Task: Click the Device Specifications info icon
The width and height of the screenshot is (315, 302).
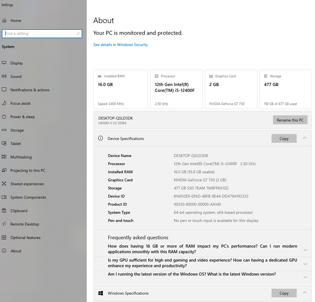Action: (x=100, y=138)
